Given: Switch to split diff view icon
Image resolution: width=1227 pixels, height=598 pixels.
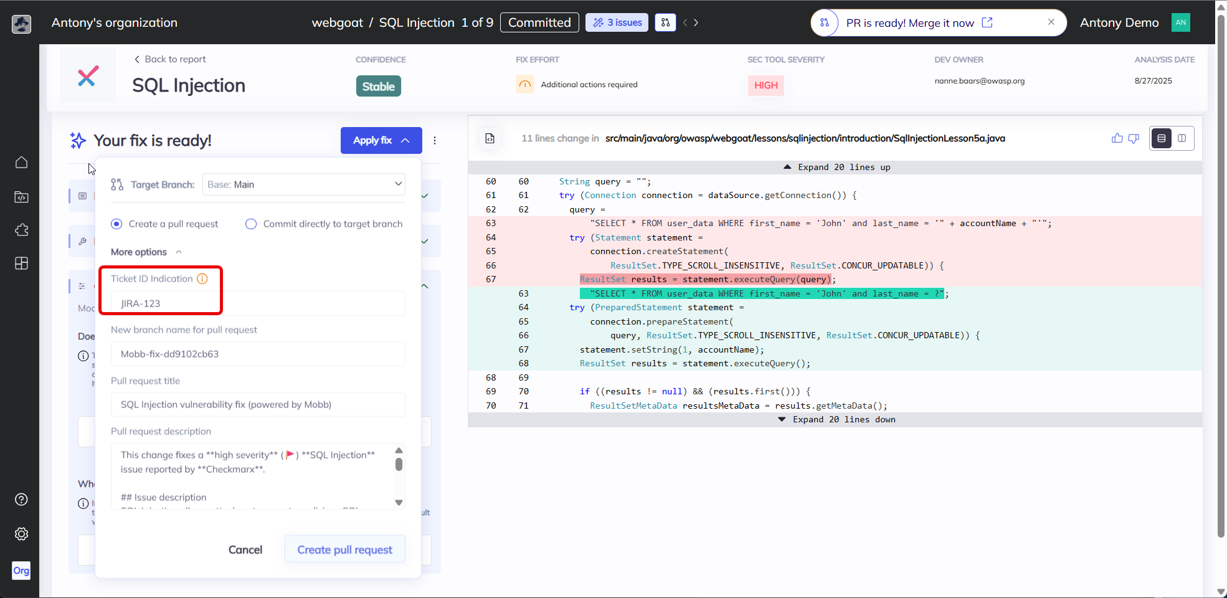Looking at the screenshot, I should (1182, 138).
